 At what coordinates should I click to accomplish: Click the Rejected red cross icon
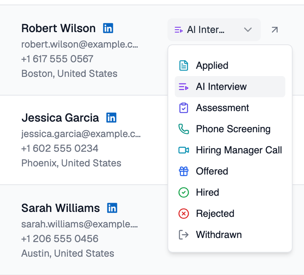click(x=183, y=214)
